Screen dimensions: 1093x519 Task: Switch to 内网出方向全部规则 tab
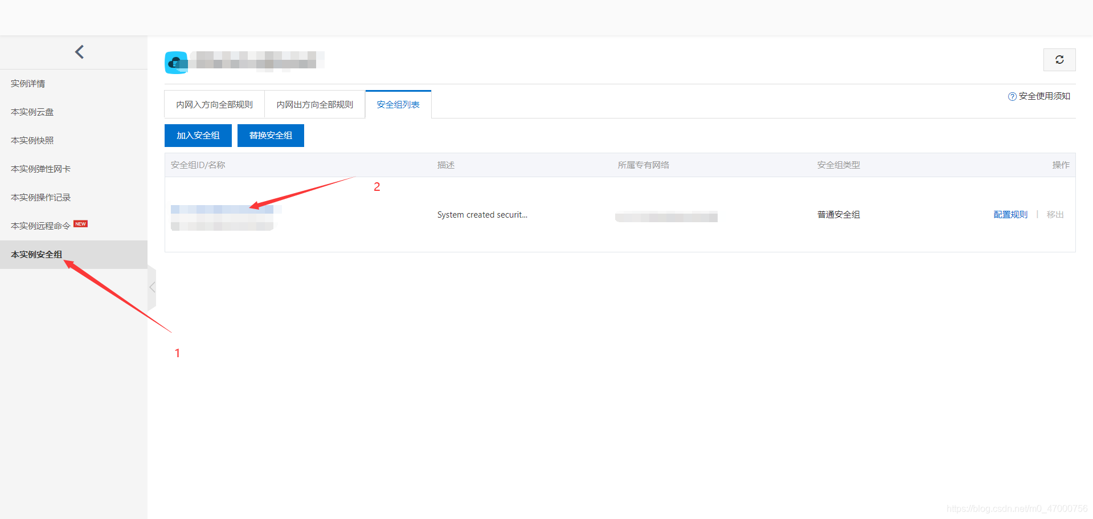point(315,104)
